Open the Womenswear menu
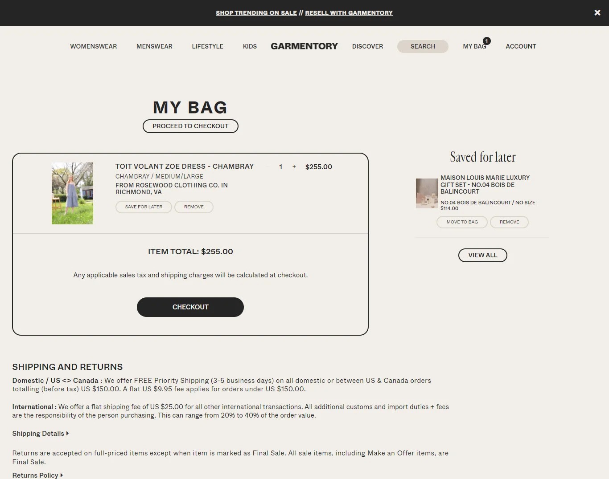This screenshot has height=479, width=609. [x=94, y=46]
